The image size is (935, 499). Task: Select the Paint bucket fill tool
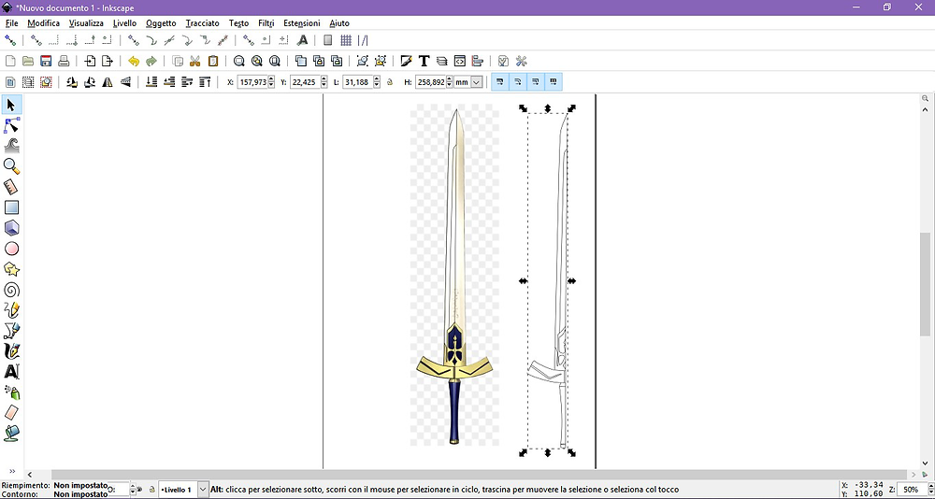coord(11,433)
